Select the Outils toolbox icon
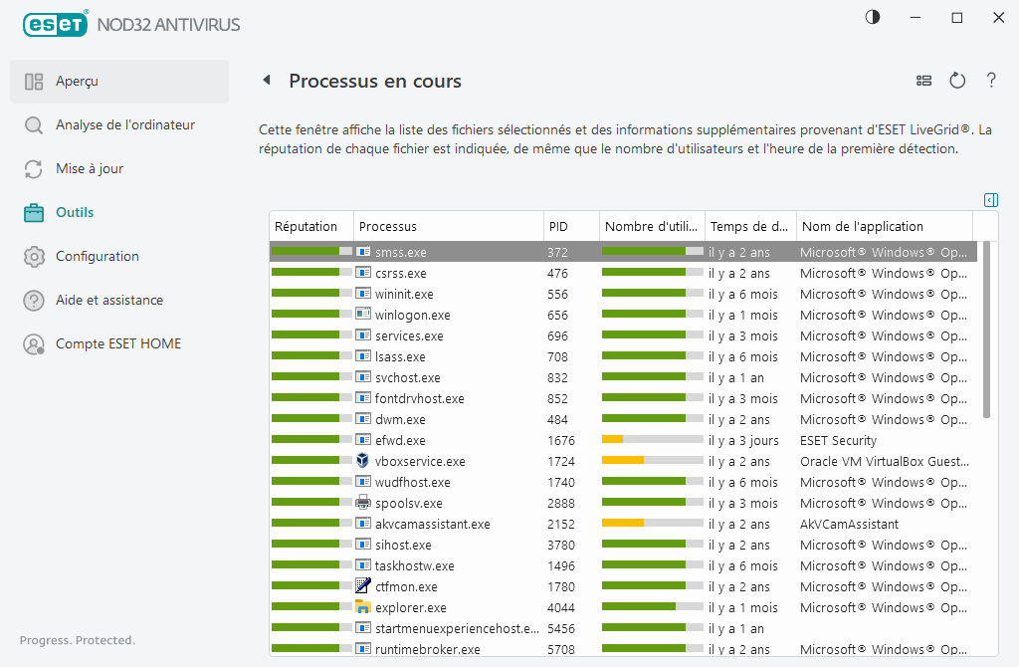The width and height of the screenshot is (1019, 667). pyautogui.click(x=33, y=212)
